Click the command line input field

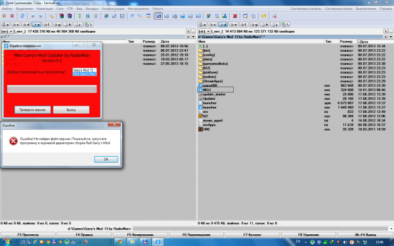(261, 229)
